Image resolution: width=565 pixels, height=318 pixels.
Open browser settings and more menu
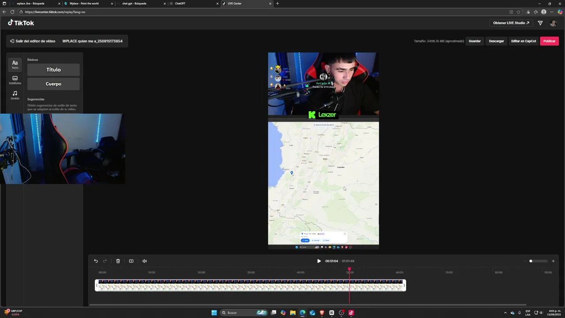point(551,12)
